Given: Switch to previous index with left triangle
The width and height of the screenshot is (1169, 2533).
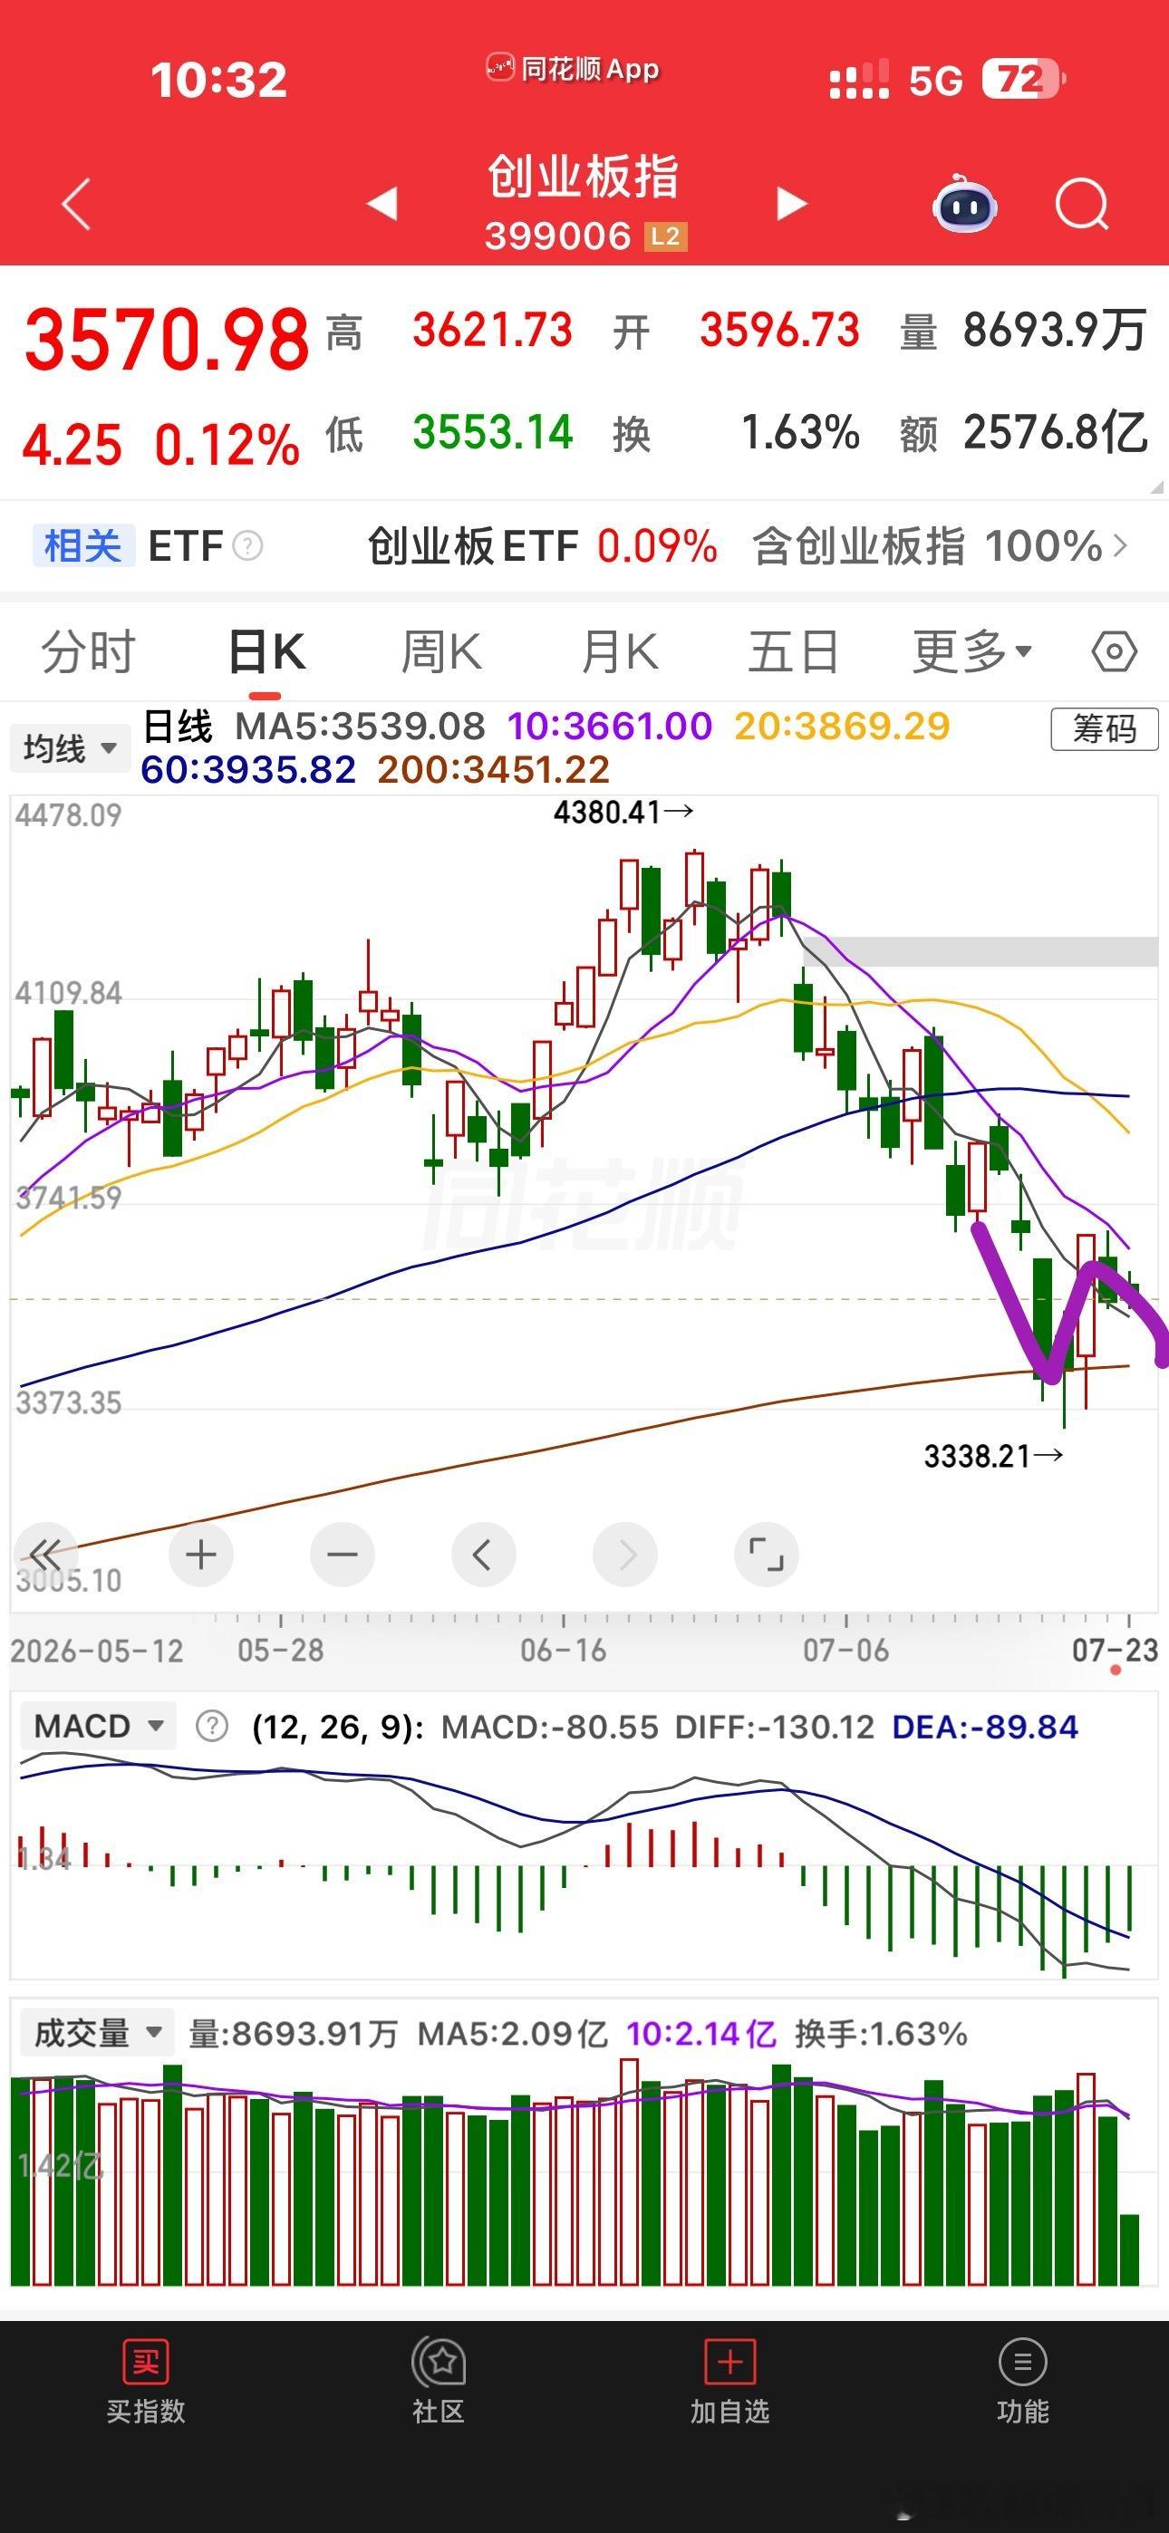Looking at the screenshot, I should coord(382,204).
